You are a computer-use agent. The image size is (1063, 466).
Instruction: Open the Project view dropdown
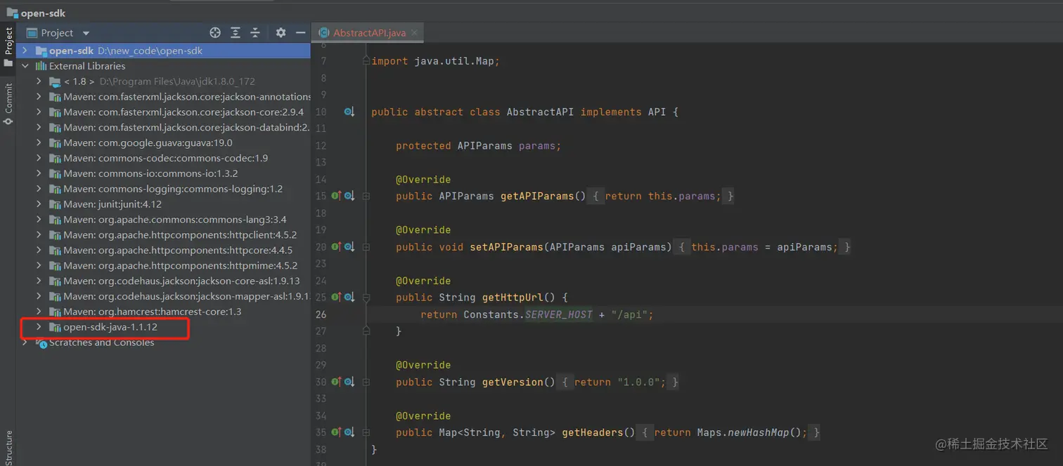coord(86,33)
